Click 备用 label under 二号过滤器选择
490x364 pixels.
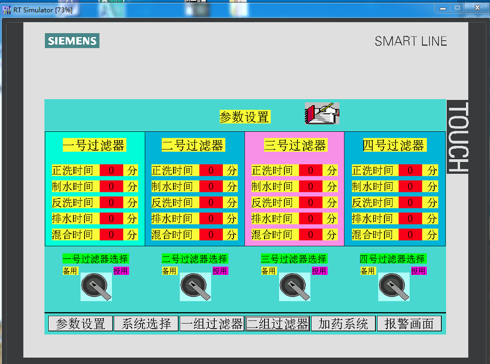[169, 271]
